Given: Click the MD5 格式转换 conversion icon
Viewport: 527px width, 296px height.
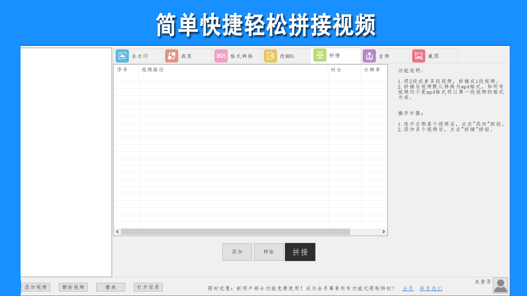Looking at the screenshot, I should coord(221,55).
